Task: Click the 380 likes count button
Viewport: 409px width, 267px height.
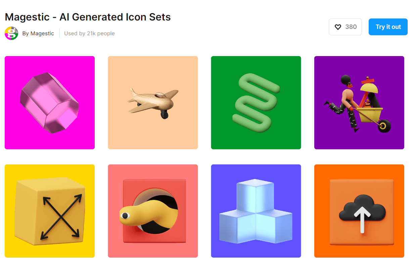Action: point(345,27)
